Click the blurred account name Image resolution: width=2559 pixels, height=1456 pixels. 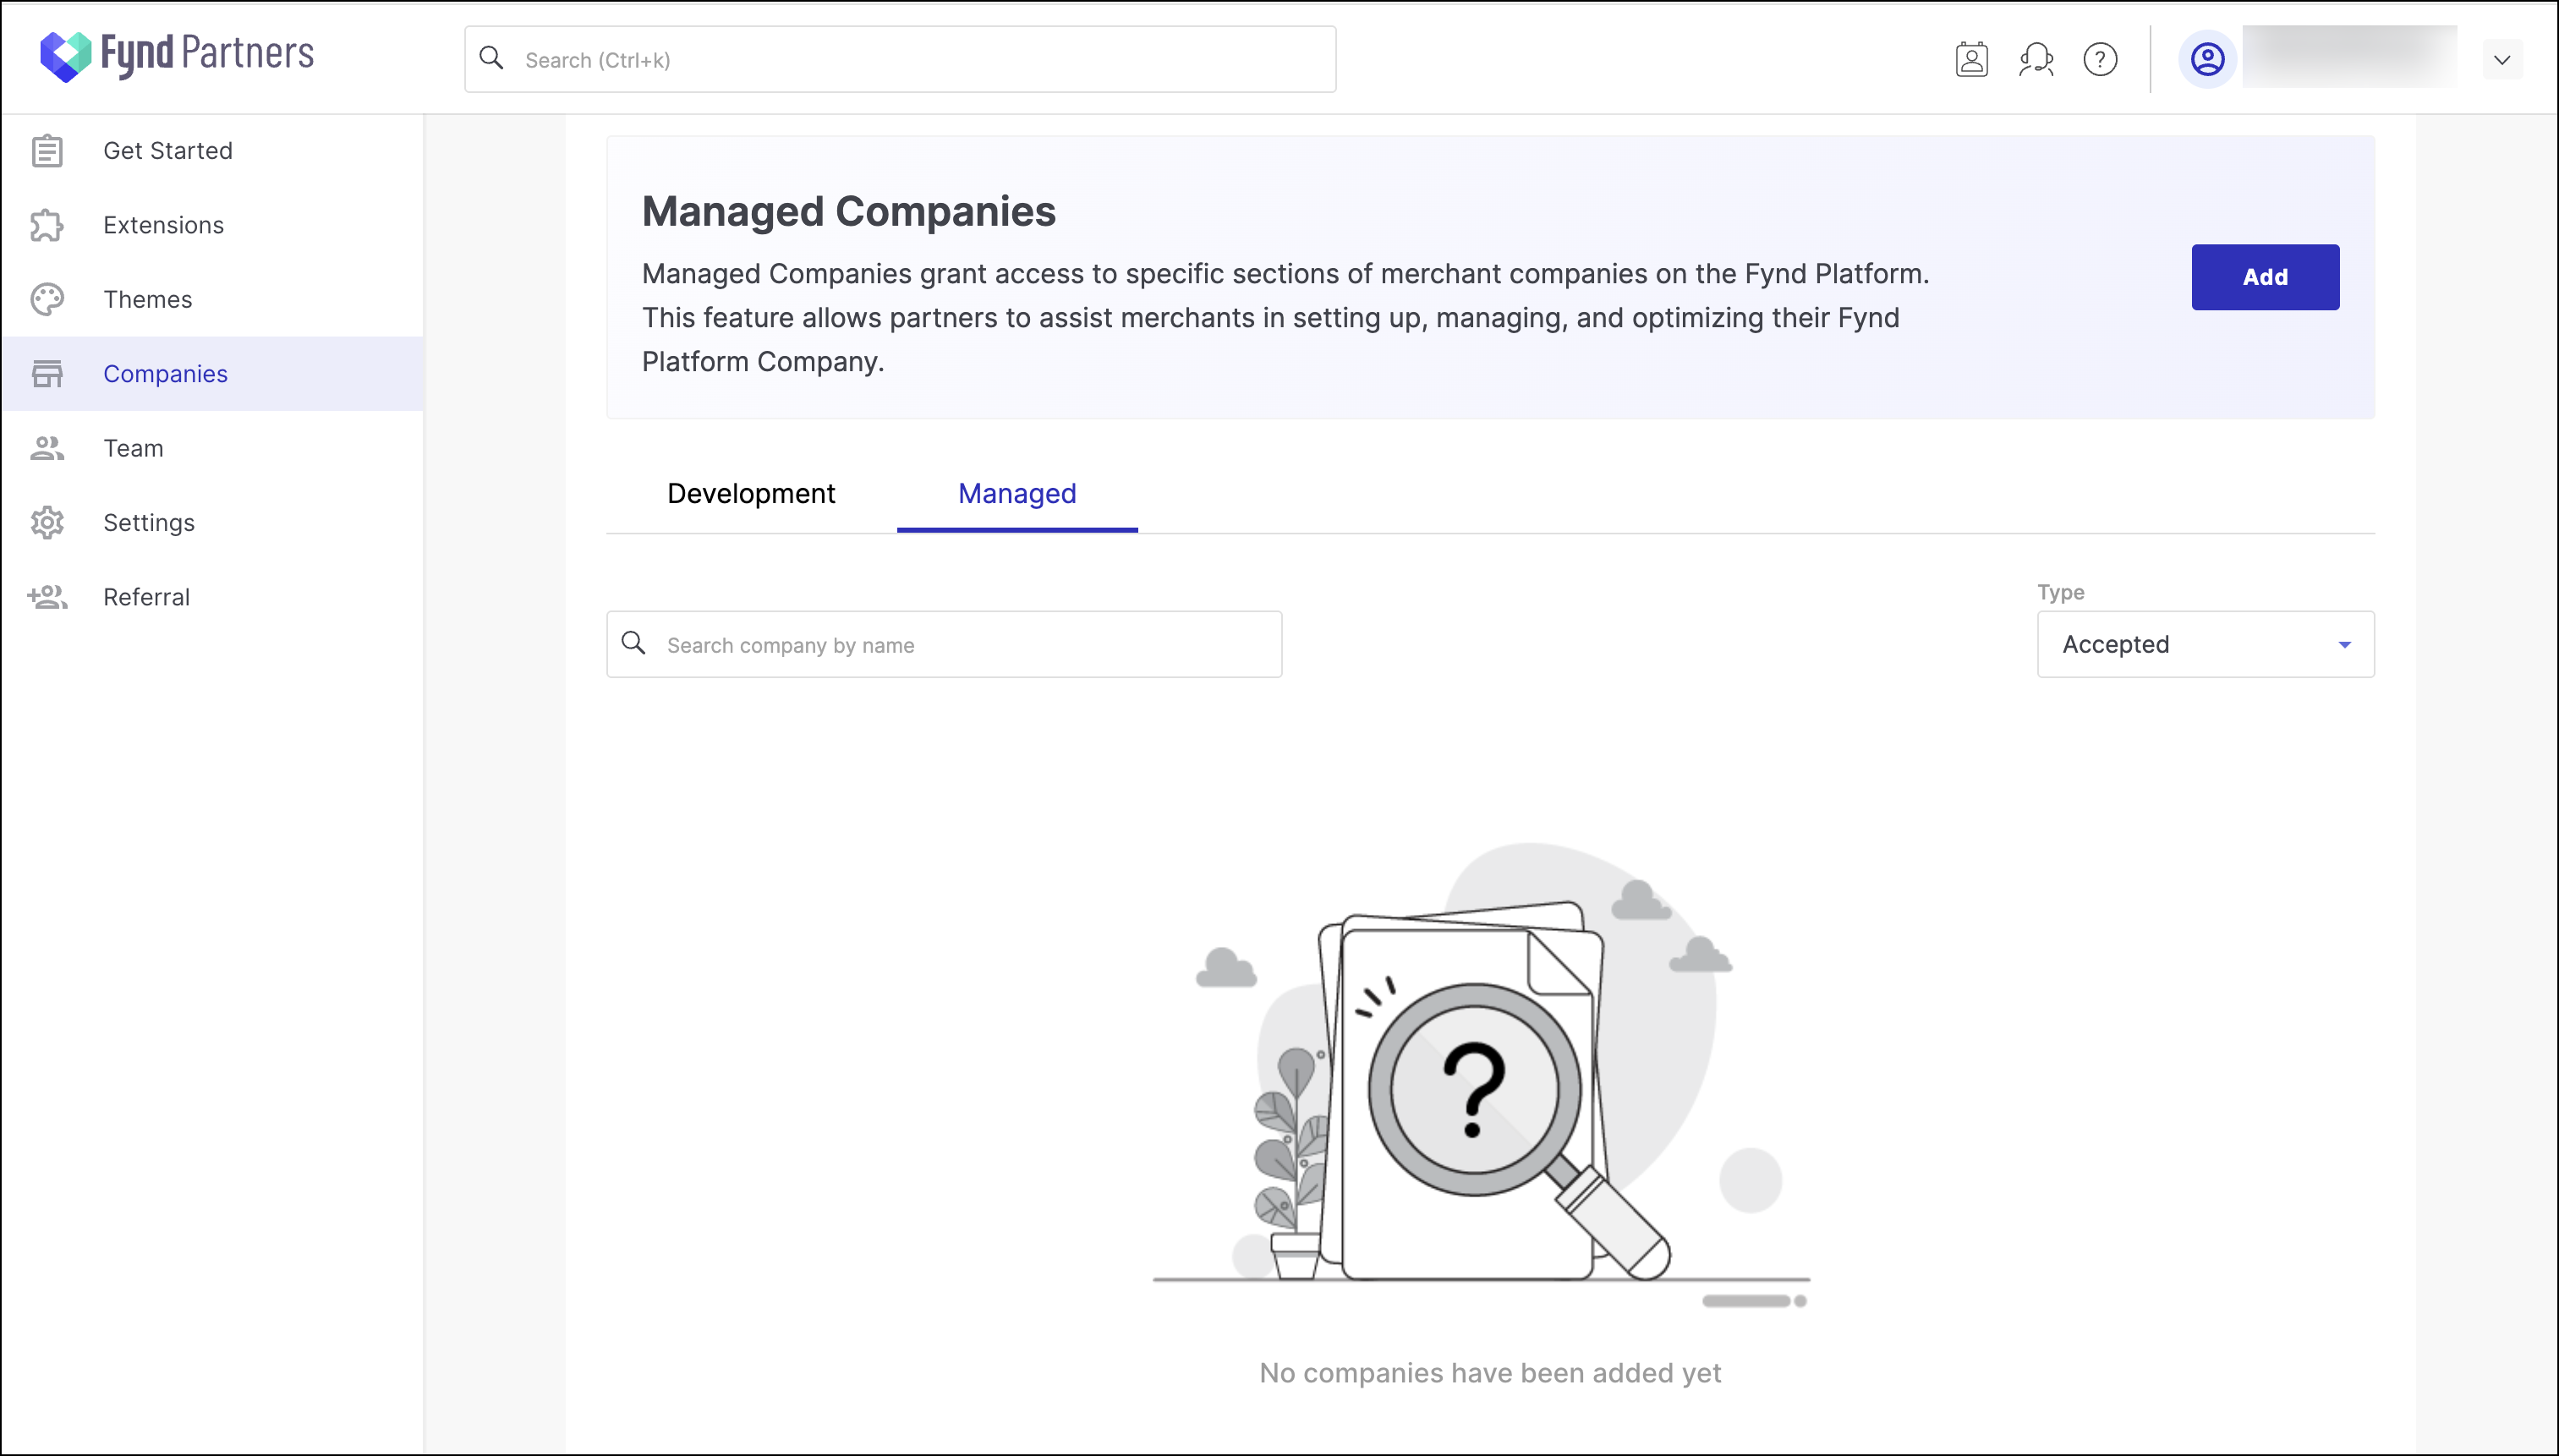[x=2349, y=58]
